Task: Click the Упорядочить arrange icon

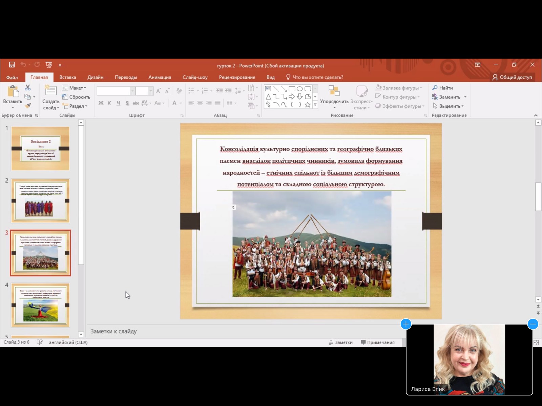Action: [x=334, y=91]
